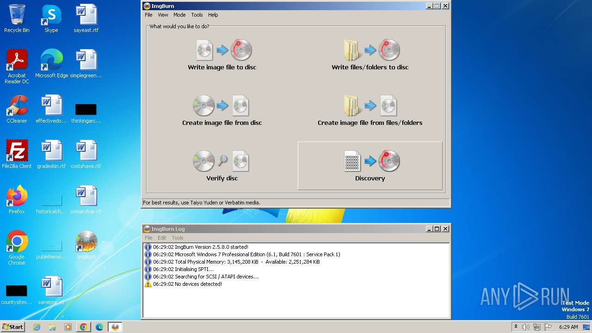Viewport: 592px width, 333px height.
Task: Select the simplegreen document icon
Action: [86, 64]
